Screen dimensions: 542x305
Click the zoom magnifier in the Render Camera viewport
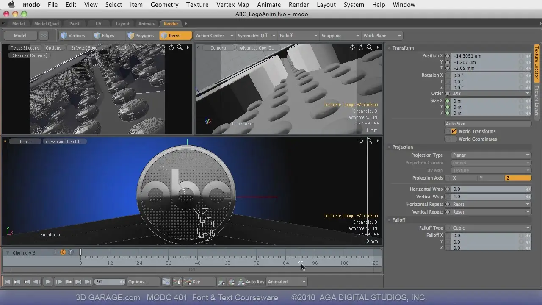point(180,47)
